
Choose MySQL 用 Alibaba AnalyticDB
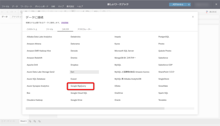(128, 79)
